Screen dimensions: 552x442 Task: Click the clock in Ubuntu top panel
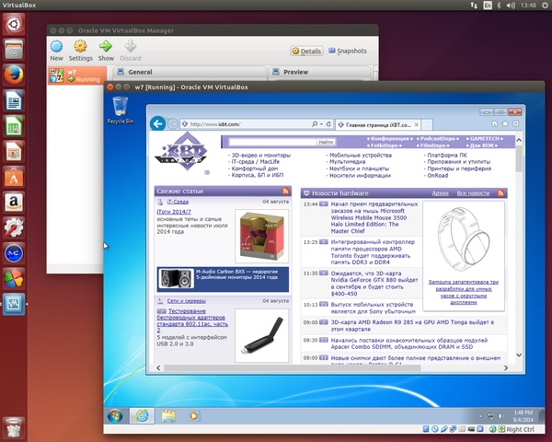pyautogui.click(x=528, y=7)
